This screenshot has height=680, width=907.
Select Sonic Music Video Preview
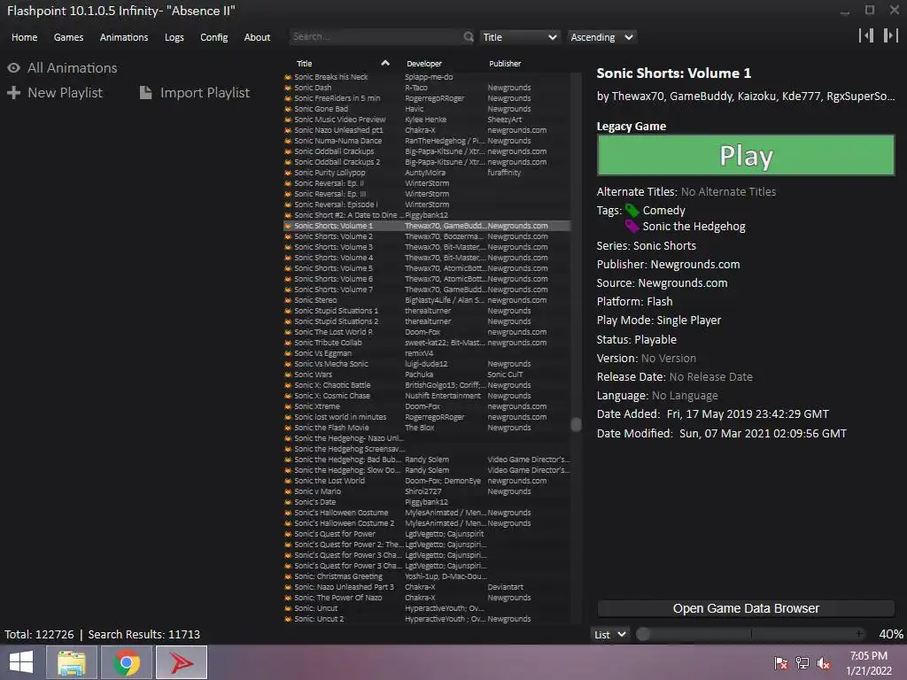coord(427,120)
